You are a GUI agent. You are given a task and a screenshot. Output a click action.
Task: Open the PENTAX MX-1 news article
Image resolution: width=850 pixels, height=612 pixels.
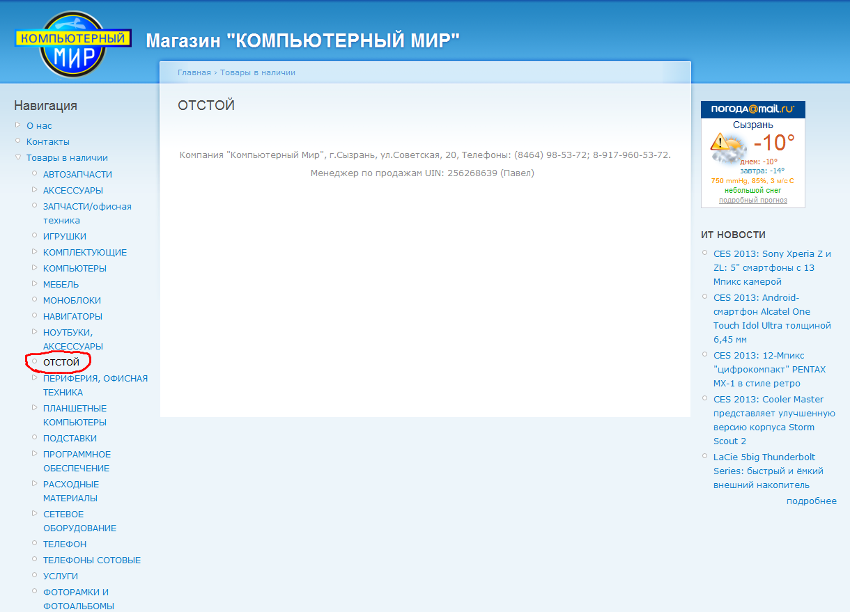tap(769, 370)
